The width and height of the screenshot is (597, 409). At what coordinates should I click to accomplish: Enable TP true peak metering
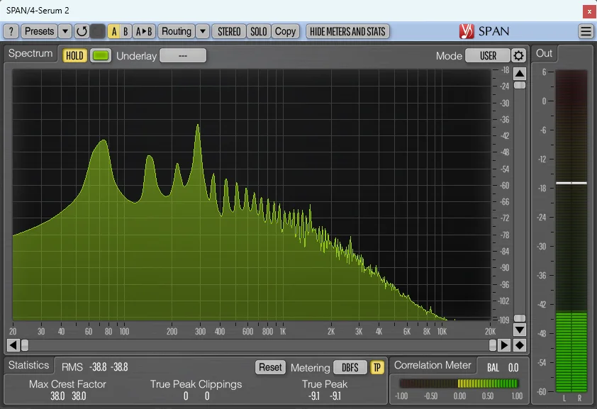point(376,367)
